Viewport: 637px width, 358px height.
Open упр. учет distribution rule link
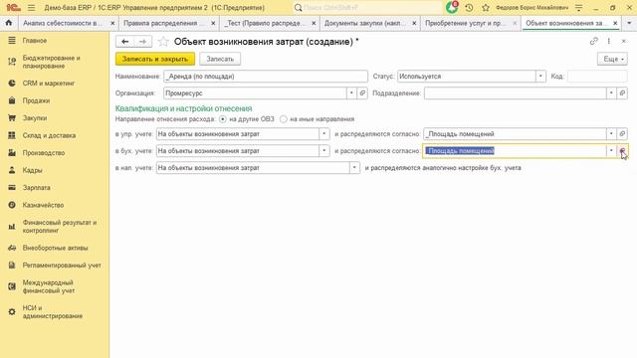pyautogui.click(x=622, y=134)
